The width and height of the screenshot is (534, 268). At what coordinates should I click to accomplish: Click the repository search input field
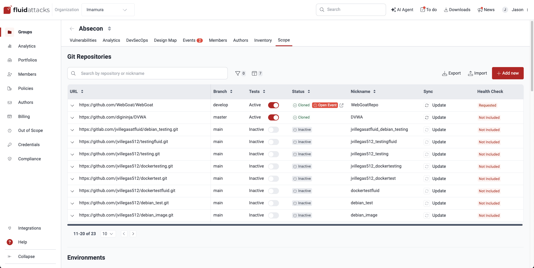click(x=147, y=73)
